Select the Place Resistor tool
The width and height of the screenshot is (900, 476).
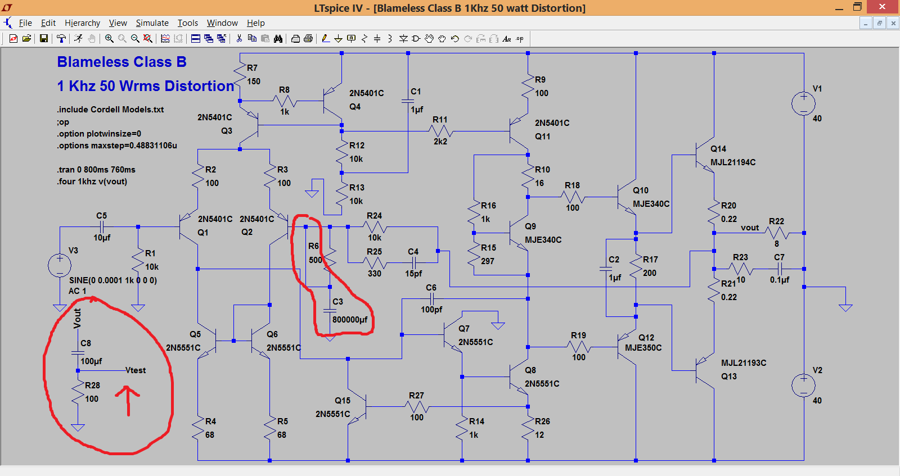click(x=364, y=39)
